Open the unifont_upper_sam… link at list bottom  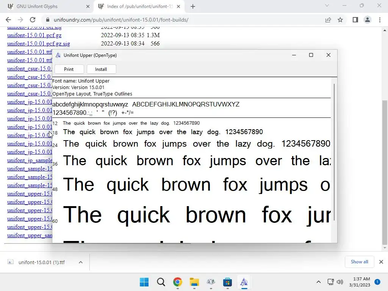(30, 235)
